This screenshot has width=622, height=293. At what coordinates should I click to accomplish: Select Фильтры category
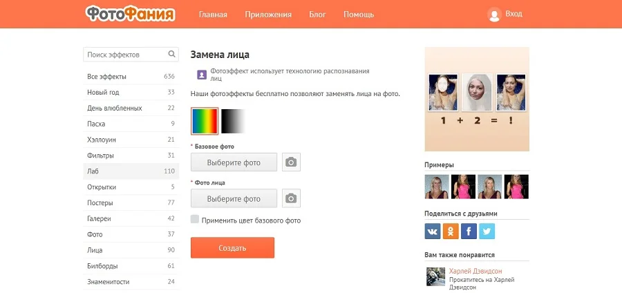click(x=131, y=155)
